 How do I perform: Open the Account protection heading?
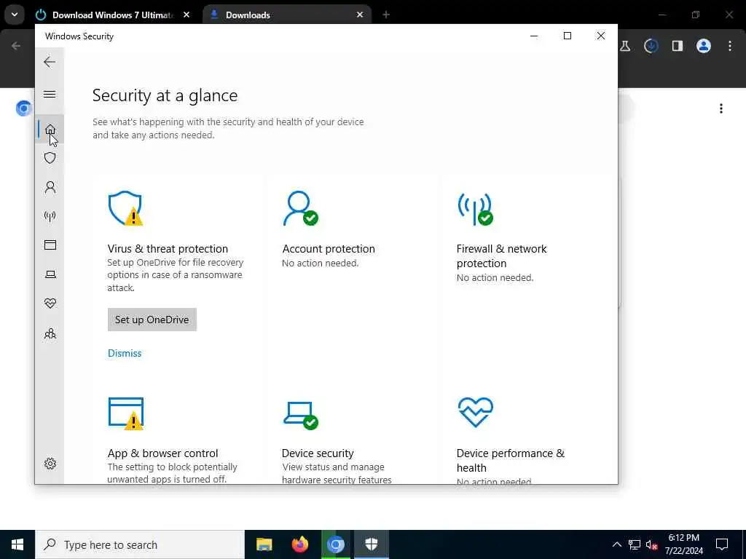[x=329, y=249]
